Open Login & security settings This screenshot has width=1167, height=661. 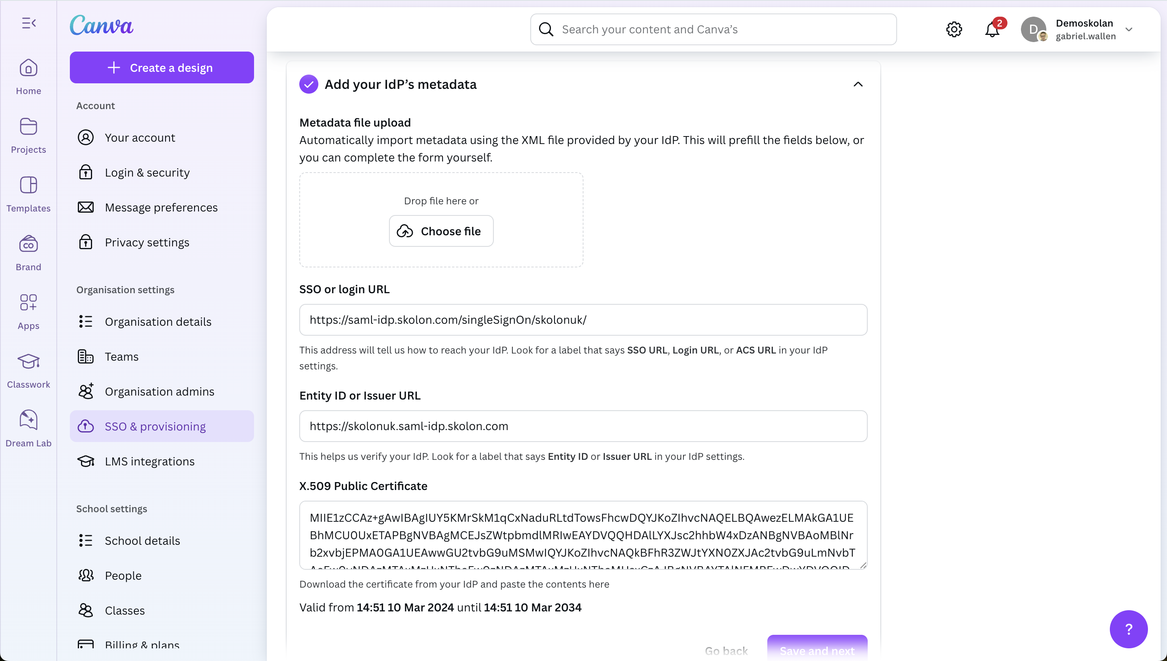147,173
